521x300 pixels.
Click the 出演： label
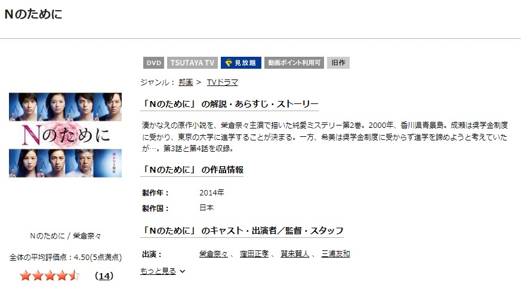coord(152,255)
